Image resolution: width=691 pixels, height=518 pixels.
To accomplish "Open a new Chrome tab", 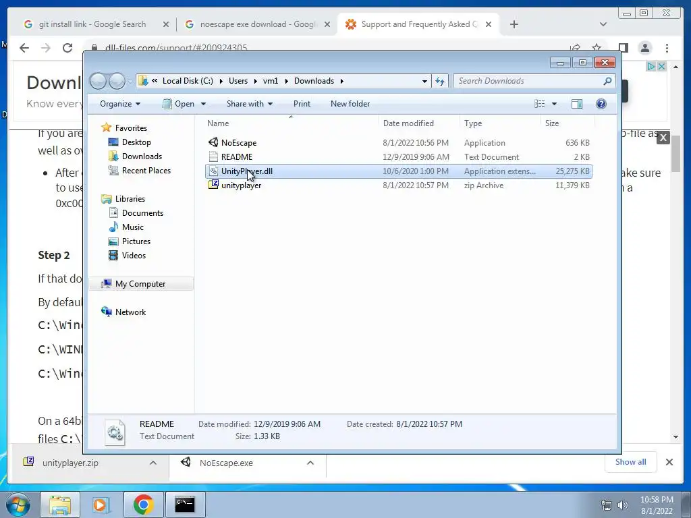I will [x=514, y=24].
